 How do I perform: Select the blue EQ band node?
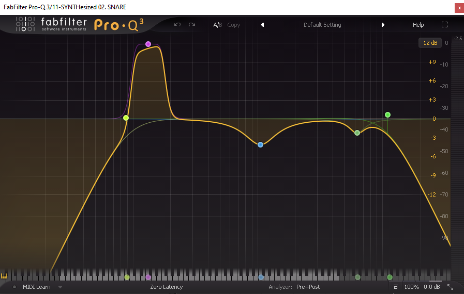(x=261, y=145)
